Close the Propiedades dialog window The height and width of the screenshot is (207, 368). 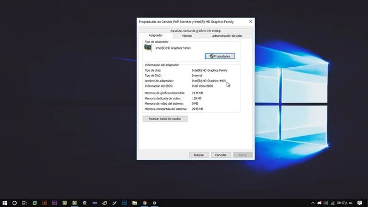251,22
